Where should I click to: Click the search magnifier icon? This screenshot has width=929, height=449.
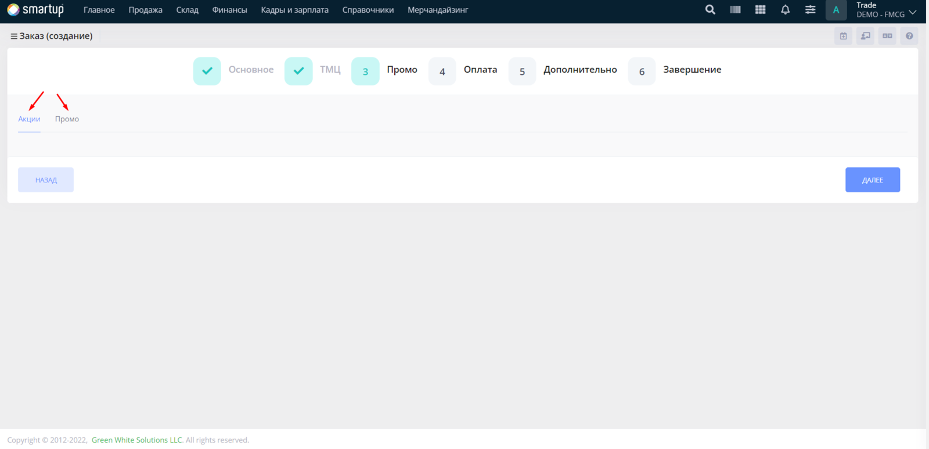pos(710,10)
